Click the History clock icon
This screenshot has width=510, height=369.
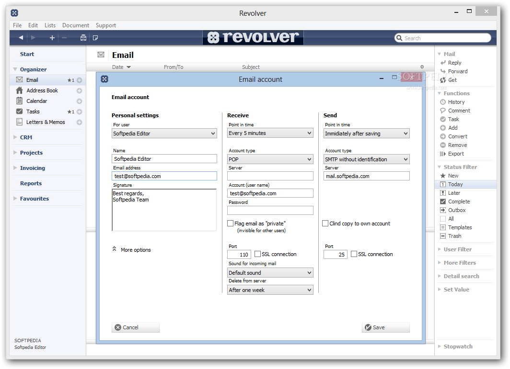[443, 102]
